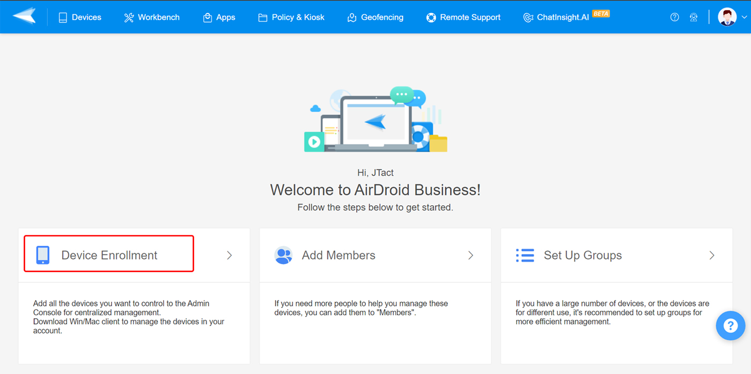The image size is (751, 374).
Task: Click the customer support headset icon
Action: pyautogui.click(x=694, y=17)
